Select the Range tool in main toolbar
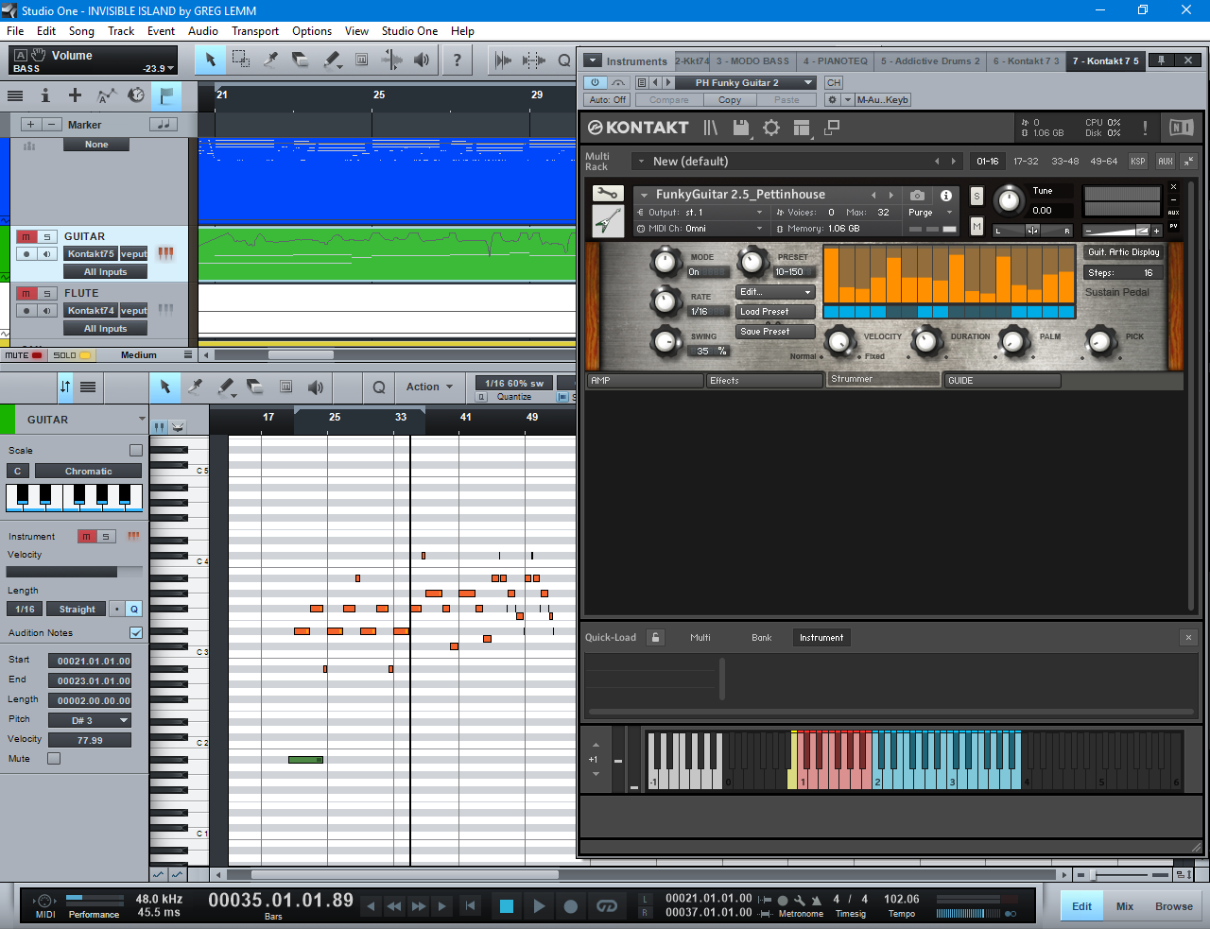The image size is (1210, 929). [x=241, y=60]
